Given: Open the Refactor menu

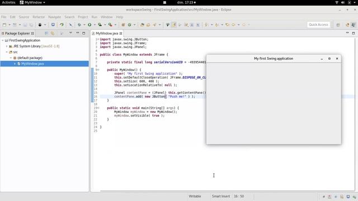Looking at the screenshot, I should click(39, 17).
